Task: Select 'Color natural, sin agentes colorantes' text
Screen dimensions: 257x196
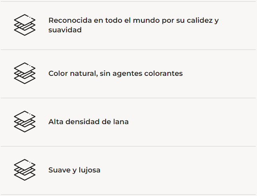Action: [116, 73]
